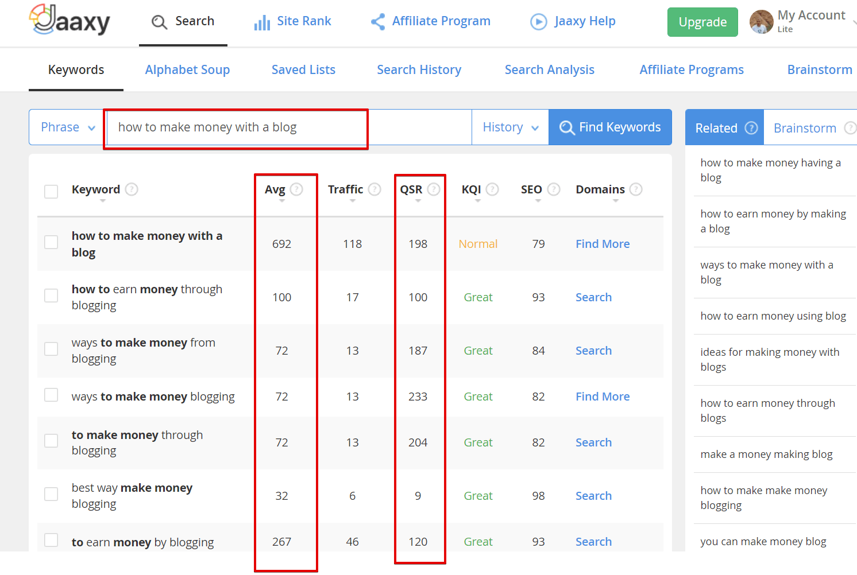
Task: Sort table by Avg column
Action: tap(282, 201)
